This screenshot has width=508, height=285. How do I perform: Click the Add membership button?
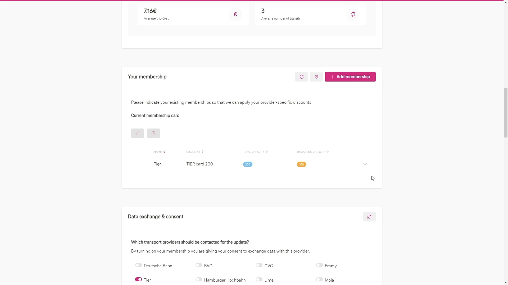point(350,77)
